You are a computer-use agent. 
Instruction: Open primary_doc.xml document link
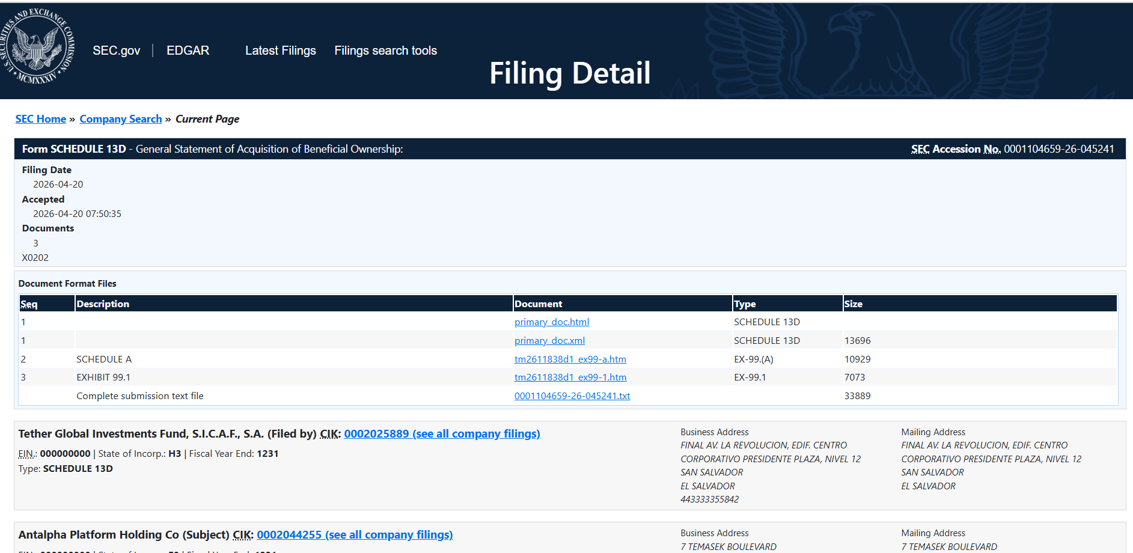point(550,341)
